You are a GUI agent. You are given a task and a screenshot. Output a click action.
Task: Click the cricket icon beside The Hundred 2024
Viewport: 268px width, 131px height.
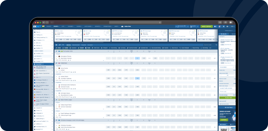click(56, 51)
